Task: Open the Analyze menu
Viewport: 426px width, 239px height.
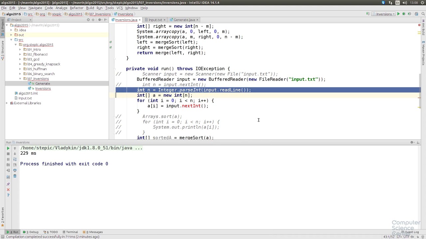Action: [61, 8]
